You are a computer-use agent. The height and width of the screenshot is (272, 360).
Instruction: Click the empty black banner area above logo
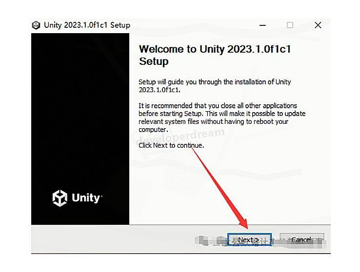(80, 103)
